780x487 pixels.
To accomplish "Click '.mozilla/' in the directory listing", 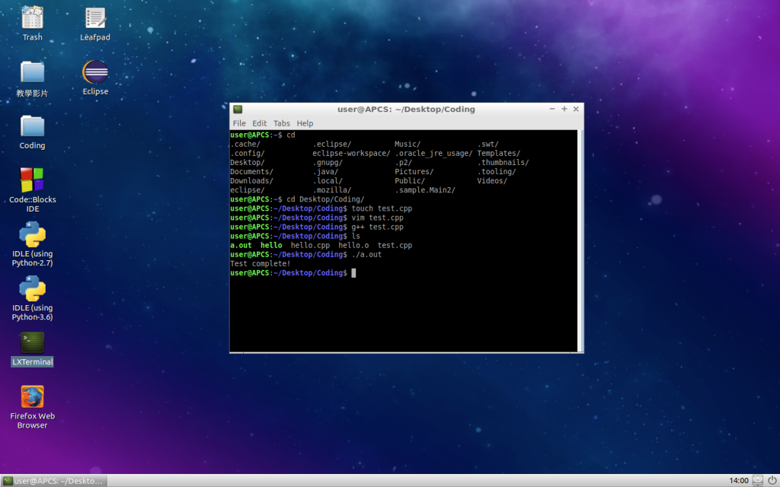I will pos(332,190).
